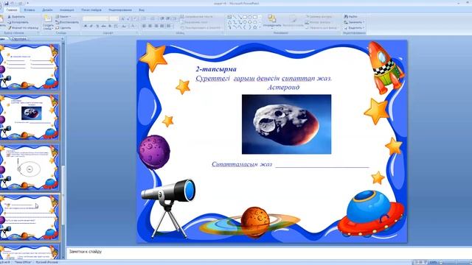Image resolution: width=472 pixels, height=265 pixels.
Task: Select thumbnail of slide with orbit diagram
Action: tap(29, 167)
